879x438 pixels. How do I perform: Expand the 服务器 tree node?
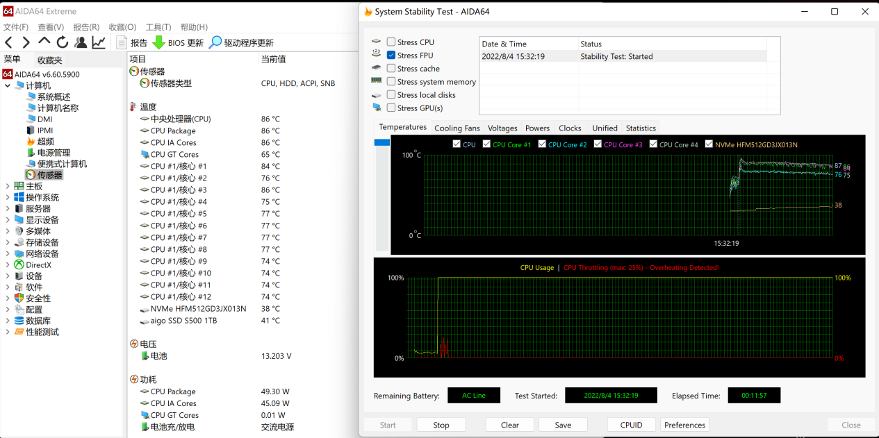click(x=8, y=208)
